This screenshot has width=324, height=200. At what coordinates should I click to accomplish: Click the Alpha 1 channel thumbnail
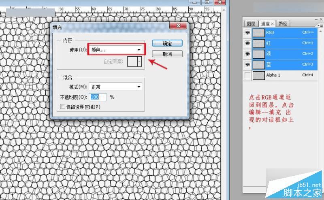point(258,75)
